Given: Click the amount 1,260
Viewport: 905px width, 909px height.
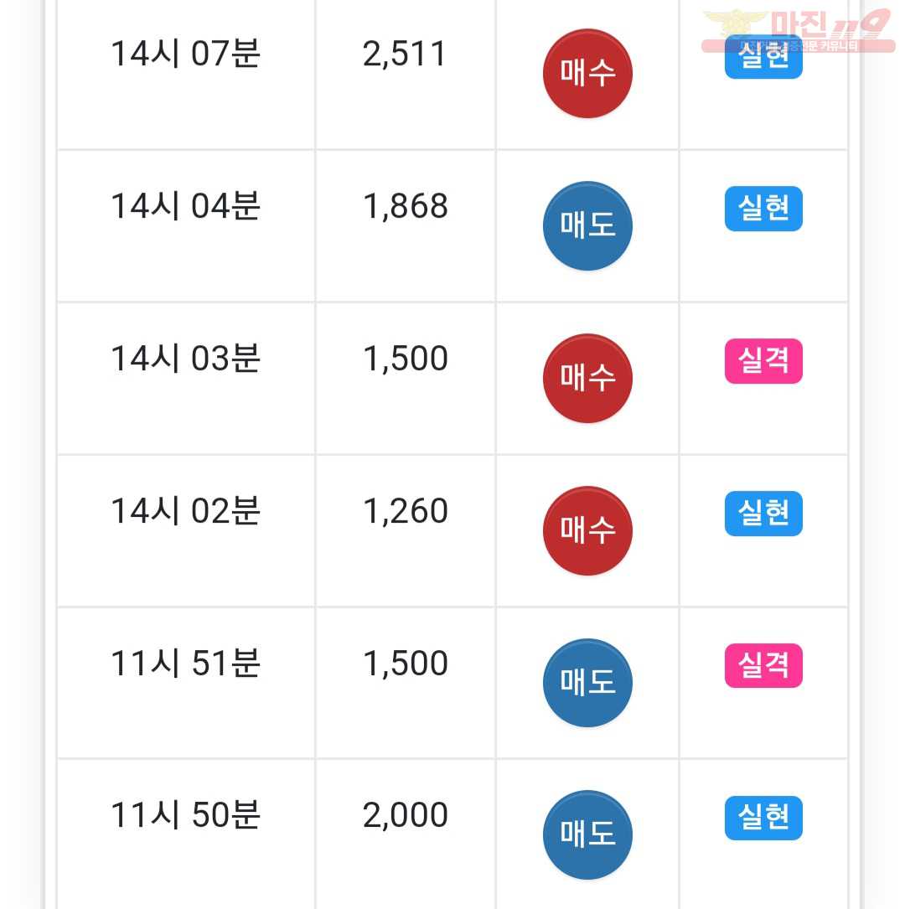Looking at the screenshot, I should (x=405, y=511).
